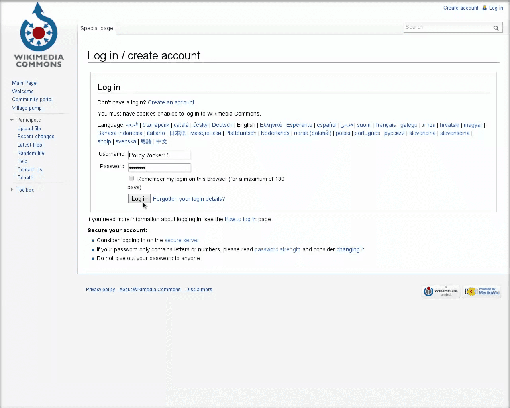Click the search magnifier icon
This screenshot has width=510, height=408.
[496, 28]
